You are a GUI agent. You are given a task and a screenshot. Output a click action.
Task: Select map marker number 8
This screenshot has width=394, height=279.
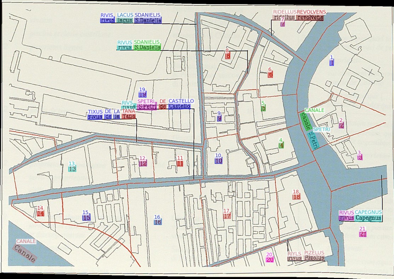pos(228,56)
